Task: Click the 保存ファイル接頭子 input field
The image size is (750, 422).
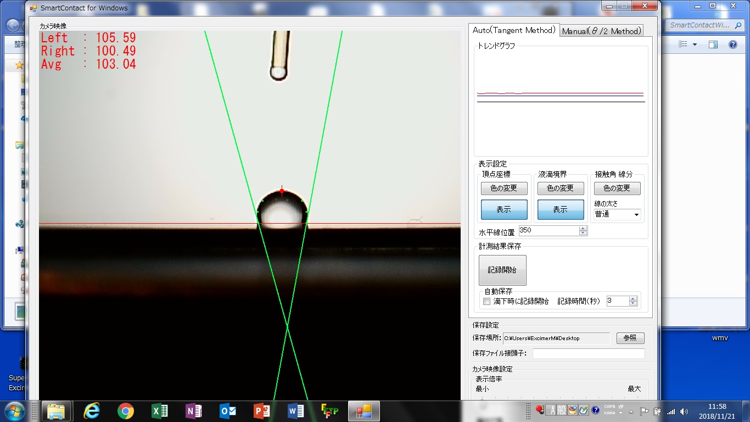Action: (x=588, y=353)
